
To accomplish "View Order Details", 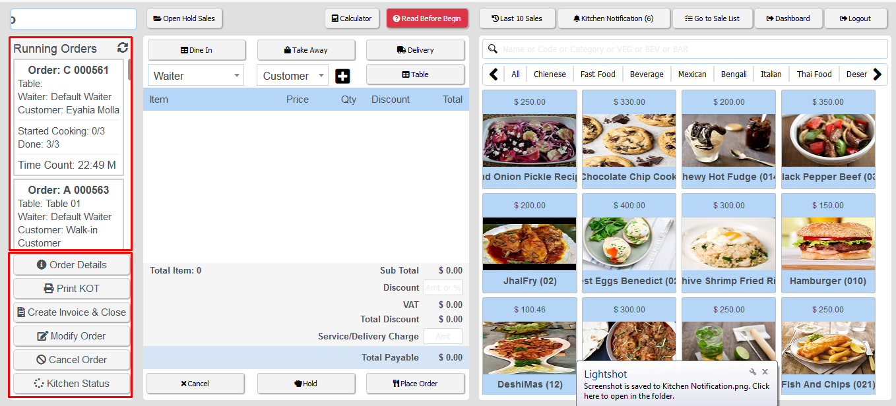I will [72, 265].
